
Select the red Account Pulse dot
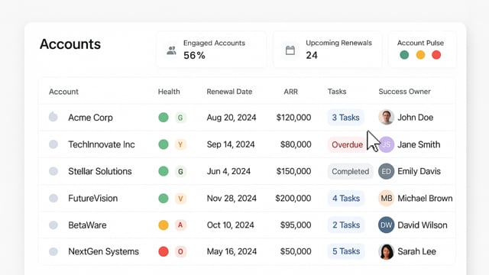pyautogui.click(x=436, y=55)
